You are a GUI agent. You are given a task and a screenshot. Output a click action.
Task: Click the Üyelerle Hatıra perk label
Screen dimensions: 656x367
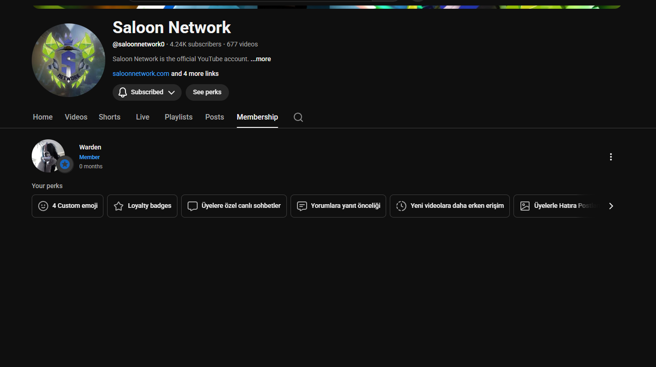click(x=567, y=206)
